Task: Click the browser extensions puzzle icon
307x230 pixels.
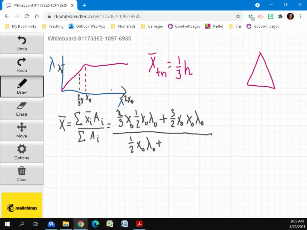Action: pyautogui.click(x=280, y=16)
